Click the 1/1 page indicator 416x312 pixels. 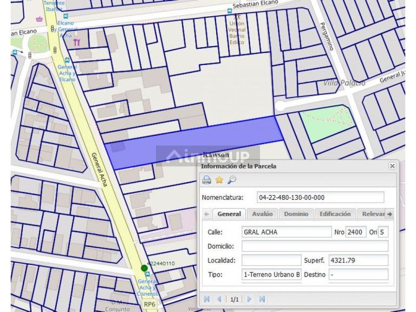pos(234,300)
